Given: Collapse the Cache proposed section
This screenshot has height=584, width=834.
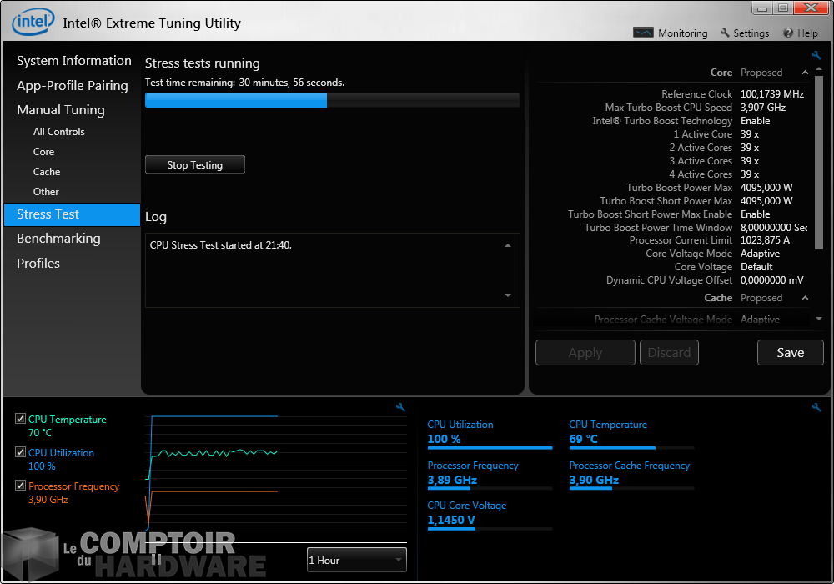Looking at the screenshot, I should (806, 298).
